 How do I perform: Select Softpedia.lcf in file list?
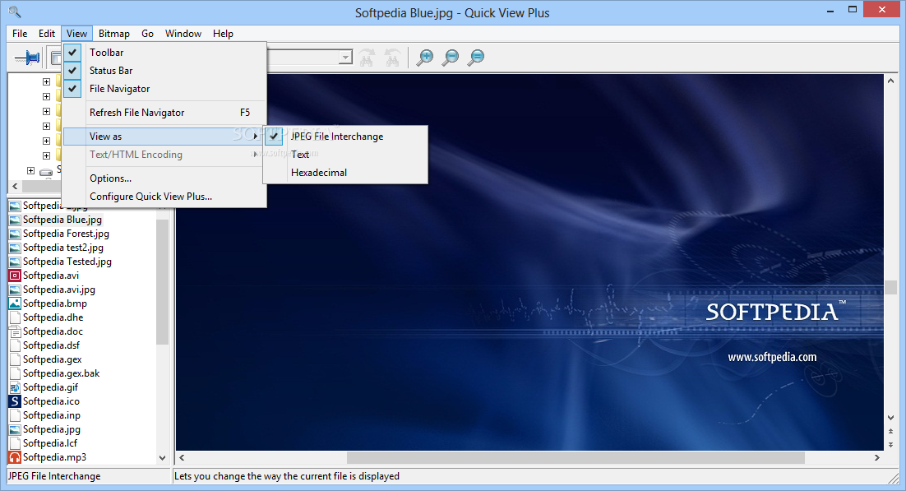(x=49, y=443)
